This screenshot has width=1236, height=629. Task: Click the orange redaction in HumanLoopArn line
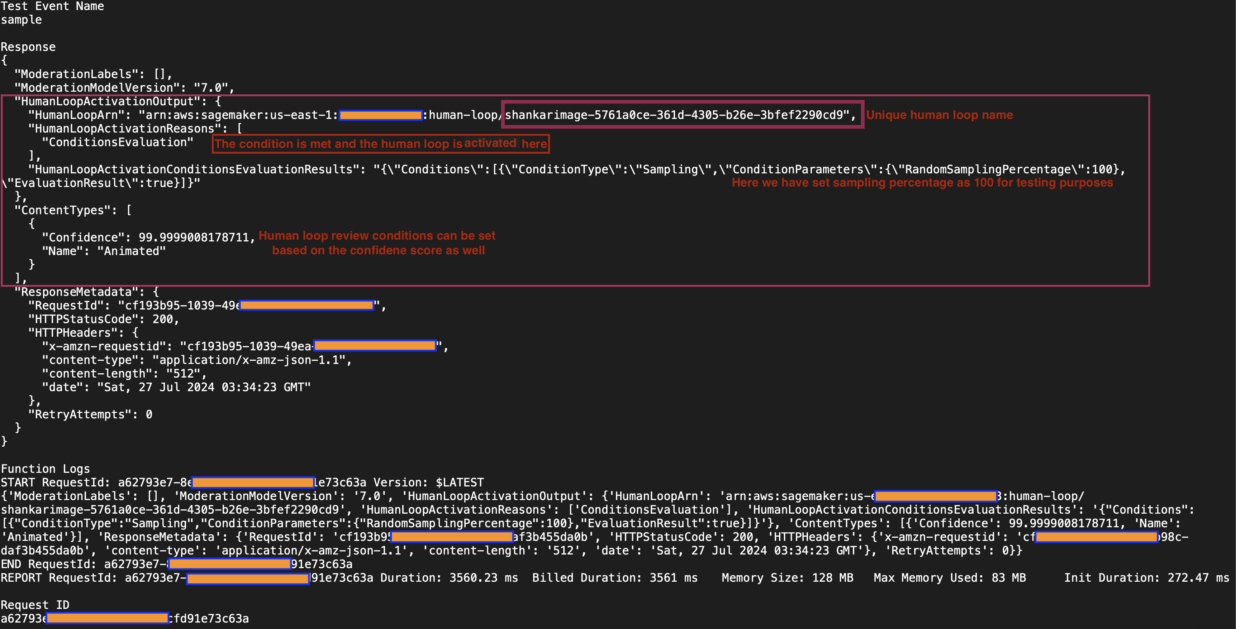[x=380, y=115]
